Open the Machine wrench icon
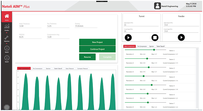The width and height of the screenshot is (203, 111). pos(7,38)
